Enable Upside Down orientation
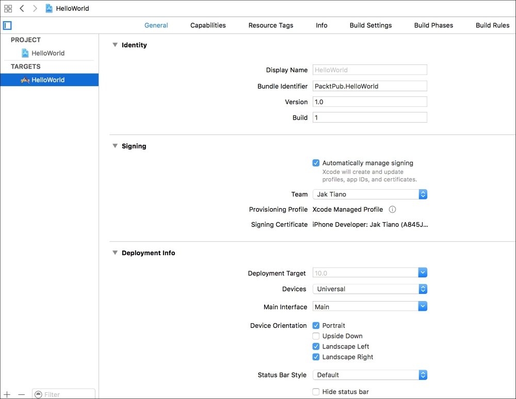Image resolution: width=516 pixels, height=399 pixels. tap(316, 336)
